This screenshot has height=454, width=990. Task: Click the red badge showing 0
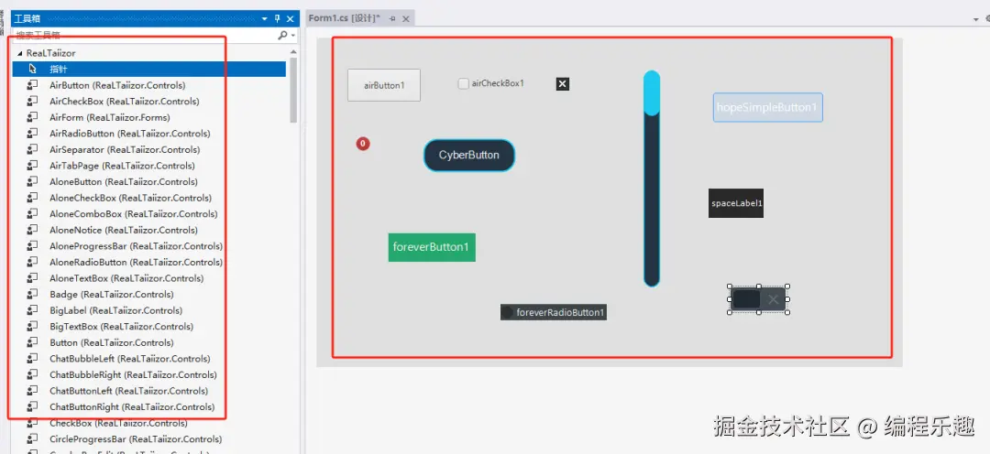[x=363, y=144]
